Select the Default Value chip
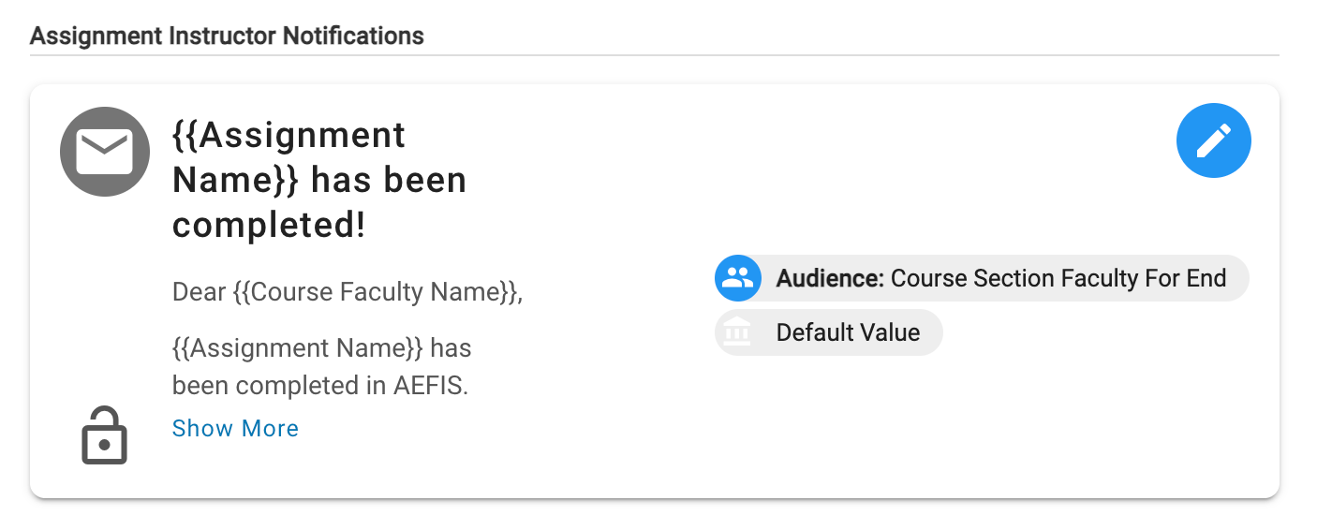Viewport: 1317px width, 530px height. point(829,332)
